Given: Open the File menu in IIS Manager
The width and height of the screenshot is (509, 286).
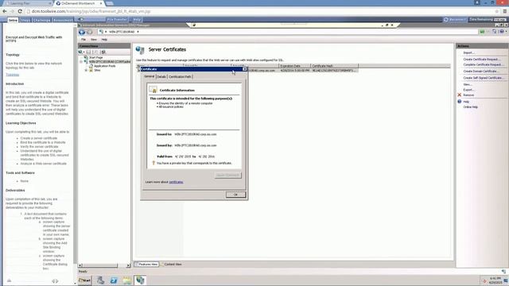Looking at the screenshot, I should [84, 40].
